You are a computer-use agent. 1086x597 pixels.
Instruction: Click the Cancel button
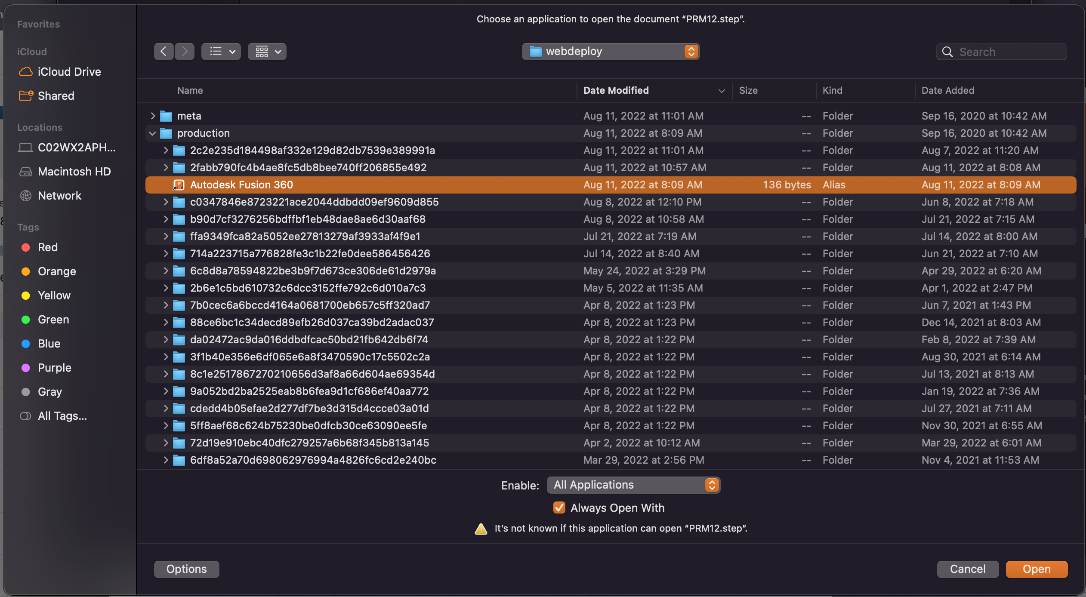point(967,569)
